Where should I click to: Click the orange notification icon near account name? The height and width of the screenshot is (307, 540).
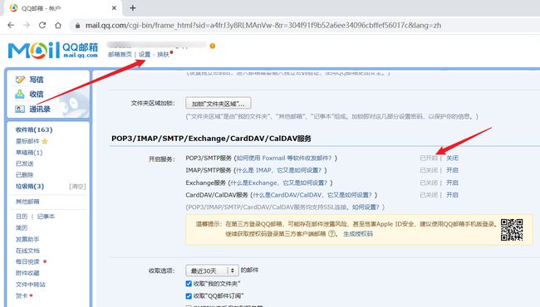pyautogui.click(x=213, y=46)
